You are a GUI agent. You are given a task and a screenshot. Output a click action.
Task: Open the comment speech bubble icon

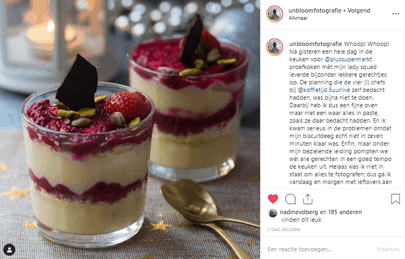(290, 199)
